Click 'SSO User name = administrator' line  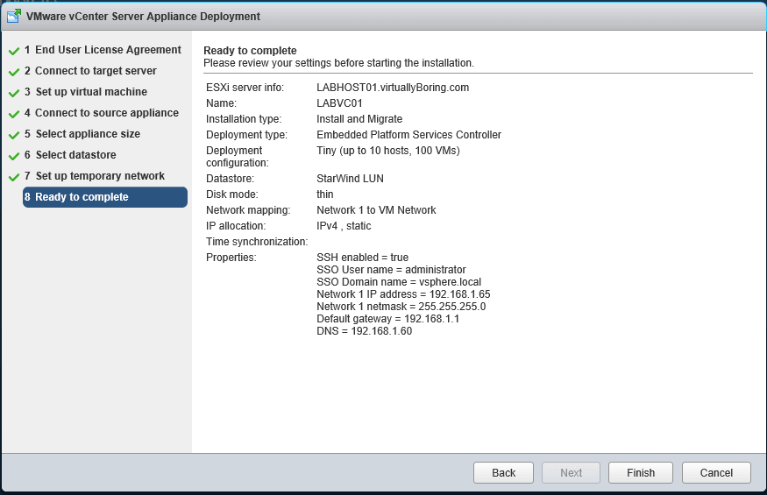click(x=391, y=270)
